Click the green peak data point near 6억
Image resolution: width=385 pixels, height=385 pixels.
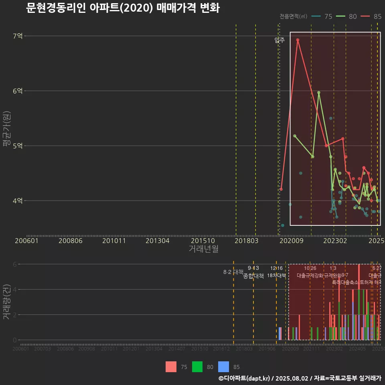[x=319, y=93]
